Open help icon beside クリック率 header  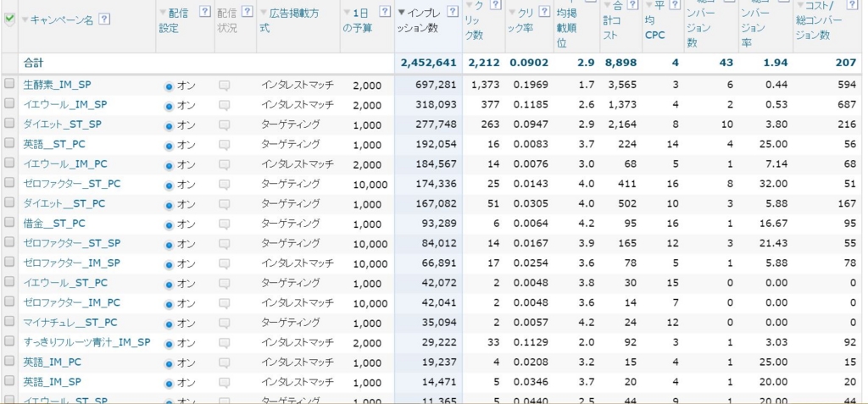point(545,12)
